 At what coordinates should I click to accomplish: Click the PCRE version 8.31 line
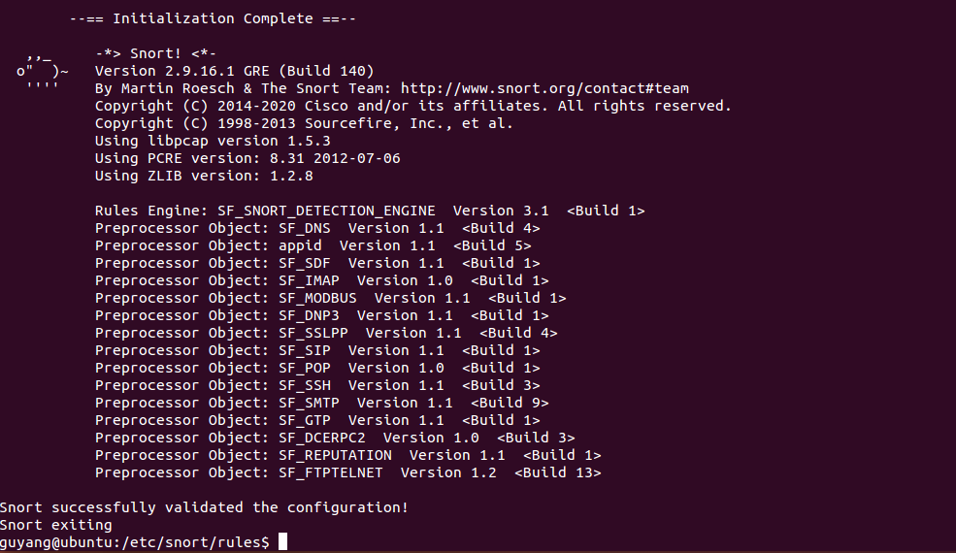point(247,158)
